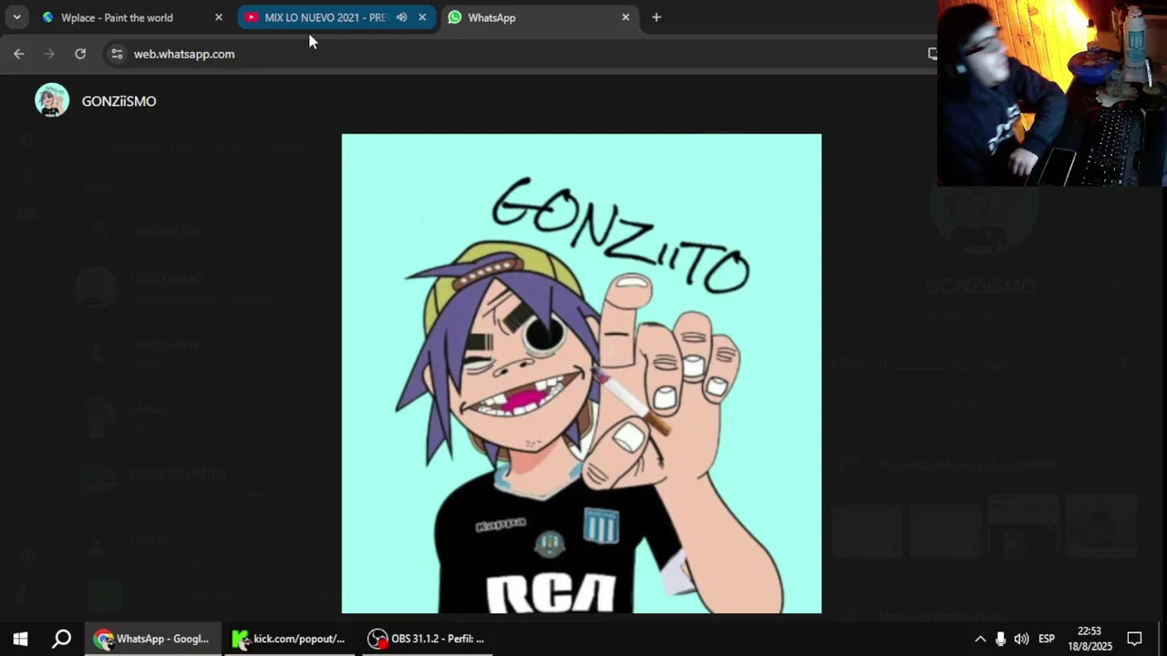Screen dimensions: 1167x656
Task: Open the notification center icon
Action: pyautogui.click(x=1135, y=639)
